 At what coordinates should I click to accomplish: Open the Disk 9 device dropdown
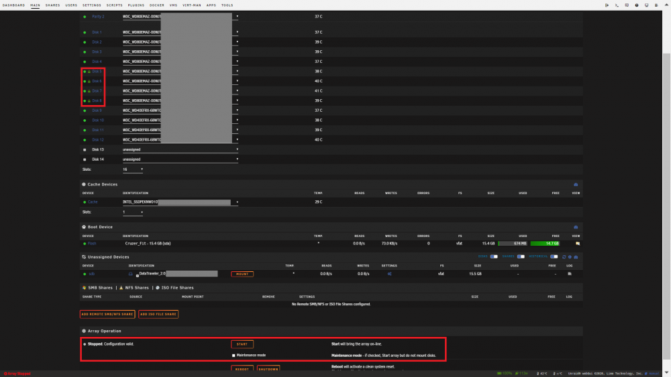click(x=180, y=110)
